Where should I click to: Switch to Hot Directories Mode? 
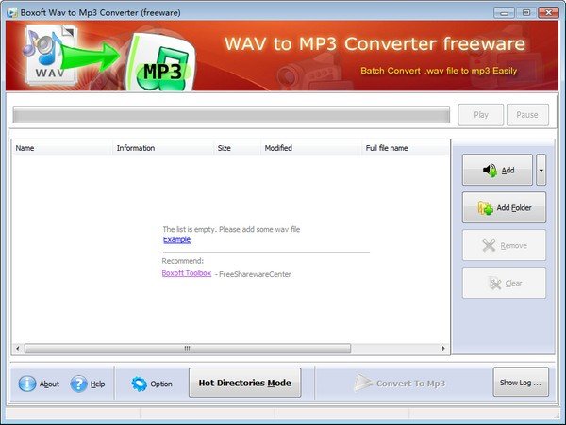[x=244, y=383]
